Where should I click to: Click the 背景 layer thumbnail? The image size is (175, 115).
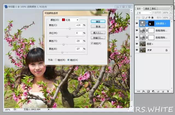coord(143,50)
